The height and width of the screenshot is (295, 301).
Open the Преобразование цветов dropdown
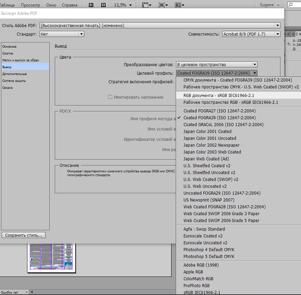click(x=216, y=64)
